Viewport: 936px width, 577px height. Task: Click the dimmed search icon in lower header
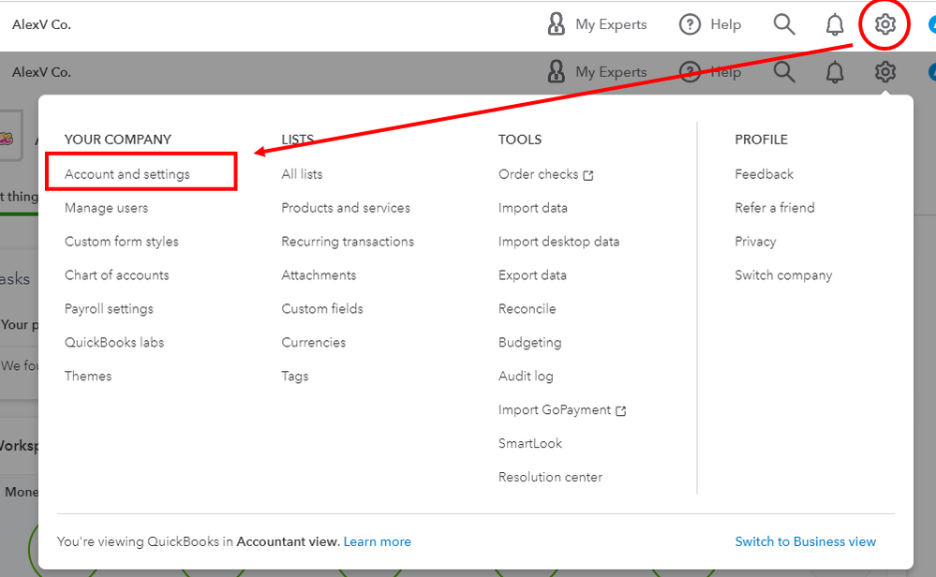point(784,72)
